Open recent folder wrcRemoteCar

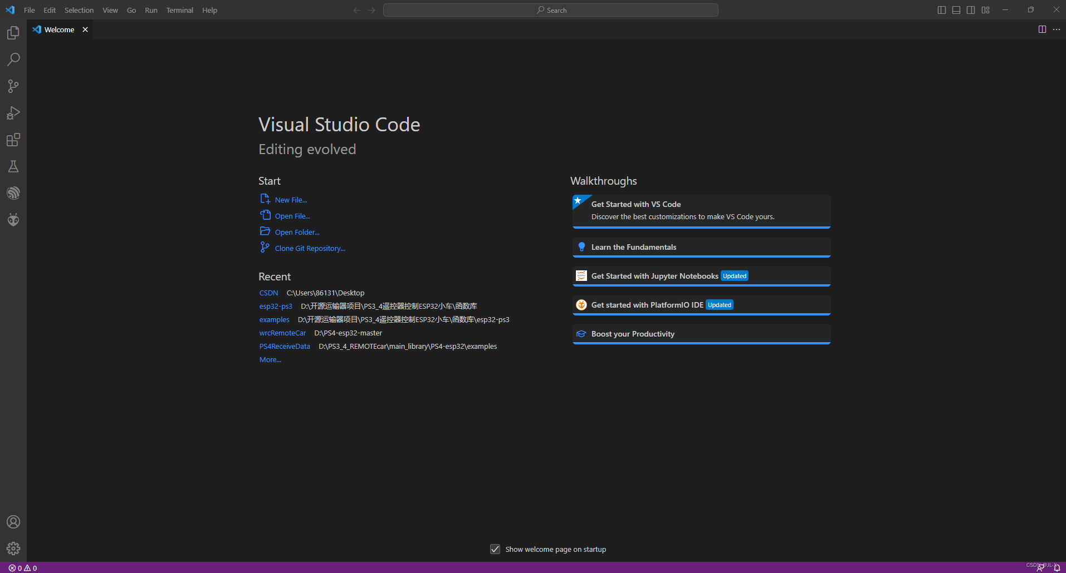point(282,333)
